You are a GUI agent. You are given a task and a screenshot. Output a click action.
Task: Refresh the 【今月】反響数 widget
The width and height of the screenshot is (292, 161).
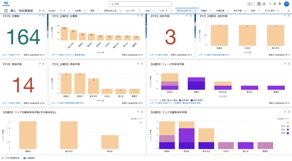click(40, 16)
